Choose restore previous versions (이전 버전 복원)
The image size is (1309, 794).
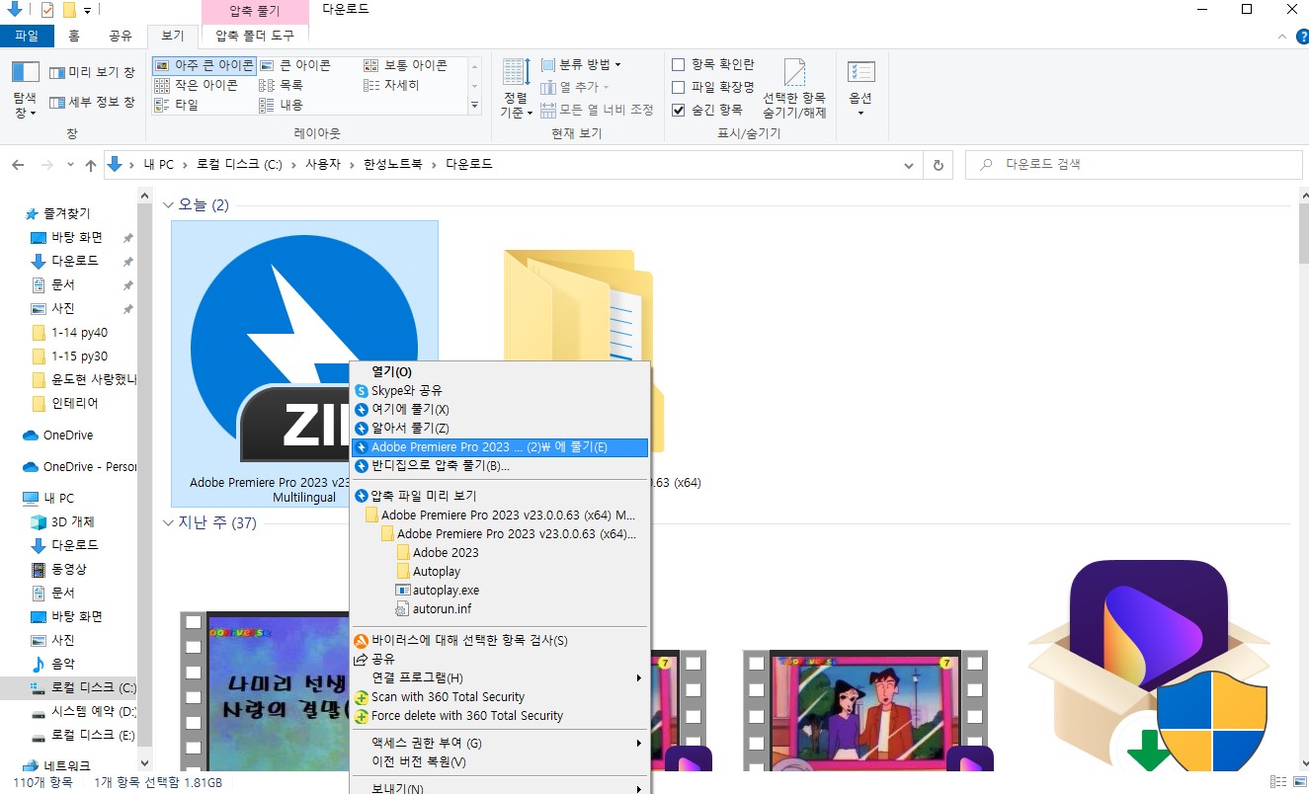[500, 762]
